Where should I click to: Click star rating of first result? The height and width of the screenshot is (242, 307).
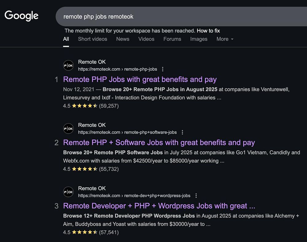click(x=84, y=106)
